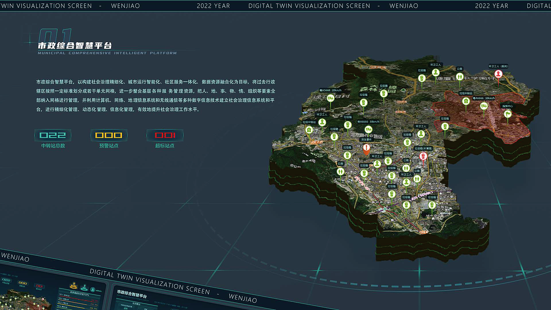Click truck marker 粤A6666 inside the red district
Image resolution: width=551 pixels, height=310 pixels.
[484, 105]
